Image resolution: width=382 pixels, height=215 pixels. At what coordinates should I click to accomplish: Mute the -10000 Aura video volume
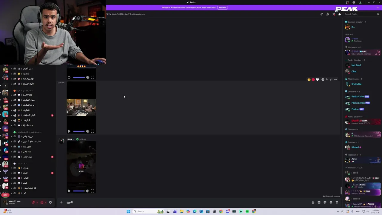click(88, 131)
